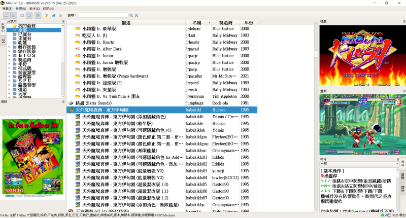
Task: Expand the BIOS folder node
Action: point(9,55)
